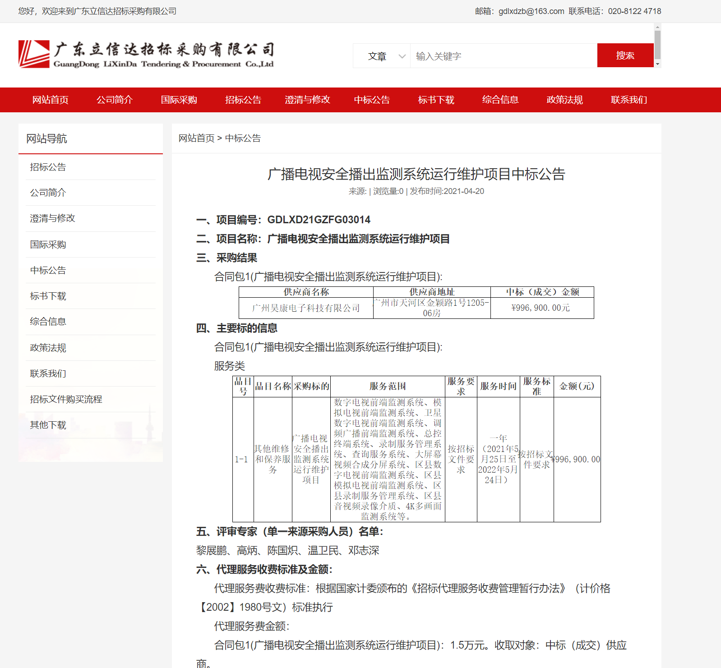The height and width of the screenshot is (668, 721).
Task: Open 政策法规 in the red navigation bar
Action: pos(565,100)
